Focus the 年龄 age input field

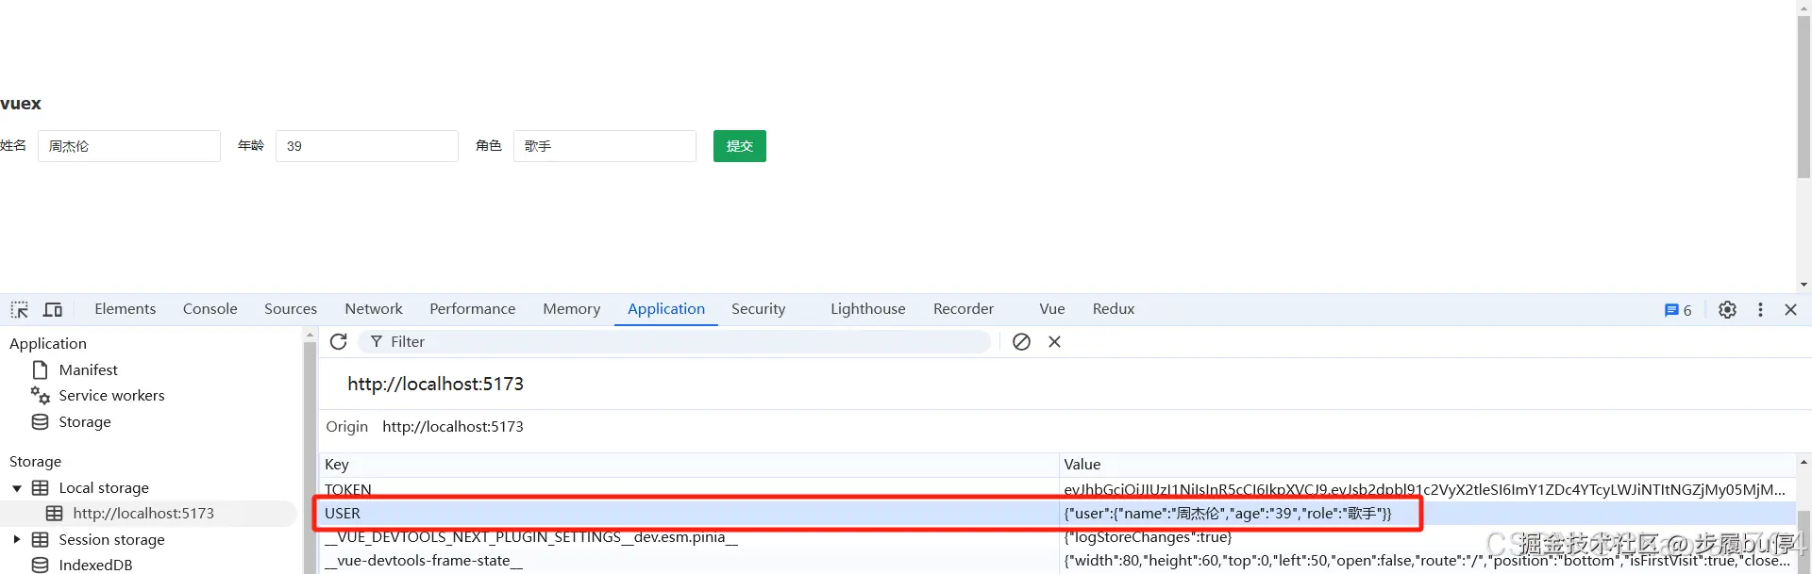[367, 146]
